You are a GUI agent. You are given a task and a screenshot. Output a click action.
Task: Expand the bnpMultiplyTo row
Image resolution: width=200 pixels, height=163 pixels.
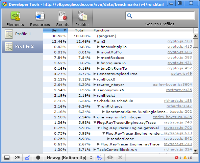tap(98, 47)
